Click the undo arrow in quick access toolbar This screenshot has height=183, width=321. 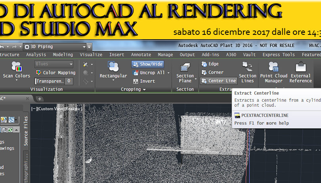click(x=2, y=47)
